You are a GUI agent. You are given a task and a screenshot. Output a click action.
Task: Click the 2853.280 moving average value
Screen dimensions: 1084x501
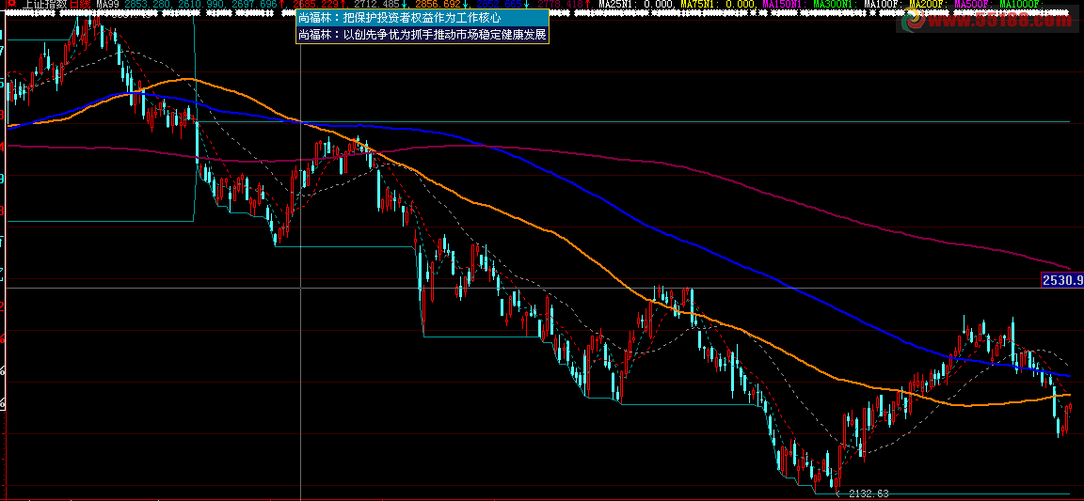tap(147, 4)
